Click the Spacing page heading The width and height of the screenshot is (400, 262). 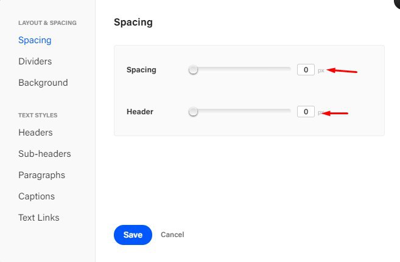tap(133, 22)
